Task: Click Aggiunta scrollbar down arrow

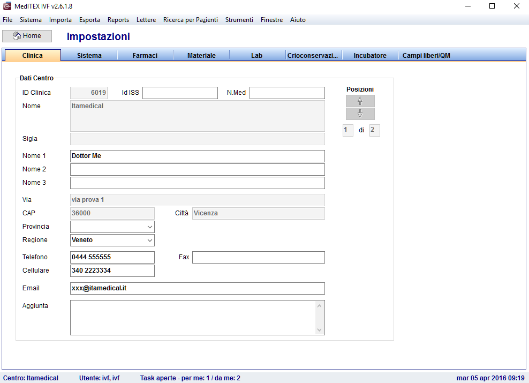Action: pos(320,329)
